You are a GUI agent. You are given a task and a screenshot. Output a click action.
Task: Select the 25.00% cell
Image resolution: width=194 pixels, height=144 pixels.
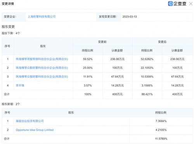(x=88, y=68)
